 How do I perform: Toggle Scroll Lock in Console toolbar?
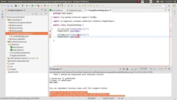(136, 69)
